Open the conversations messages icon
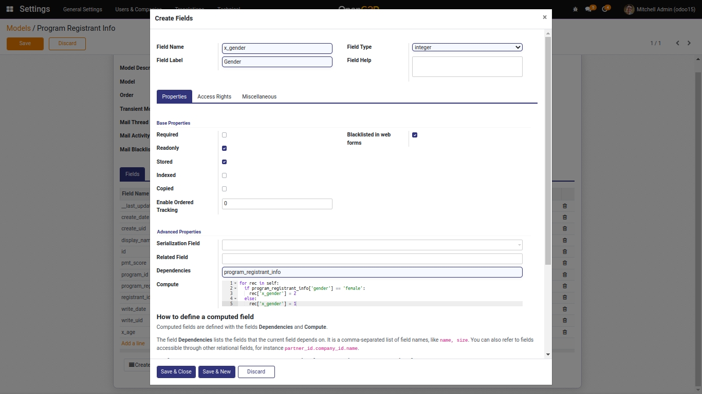This screenshot has height=394, width=702. pos(589,9)
